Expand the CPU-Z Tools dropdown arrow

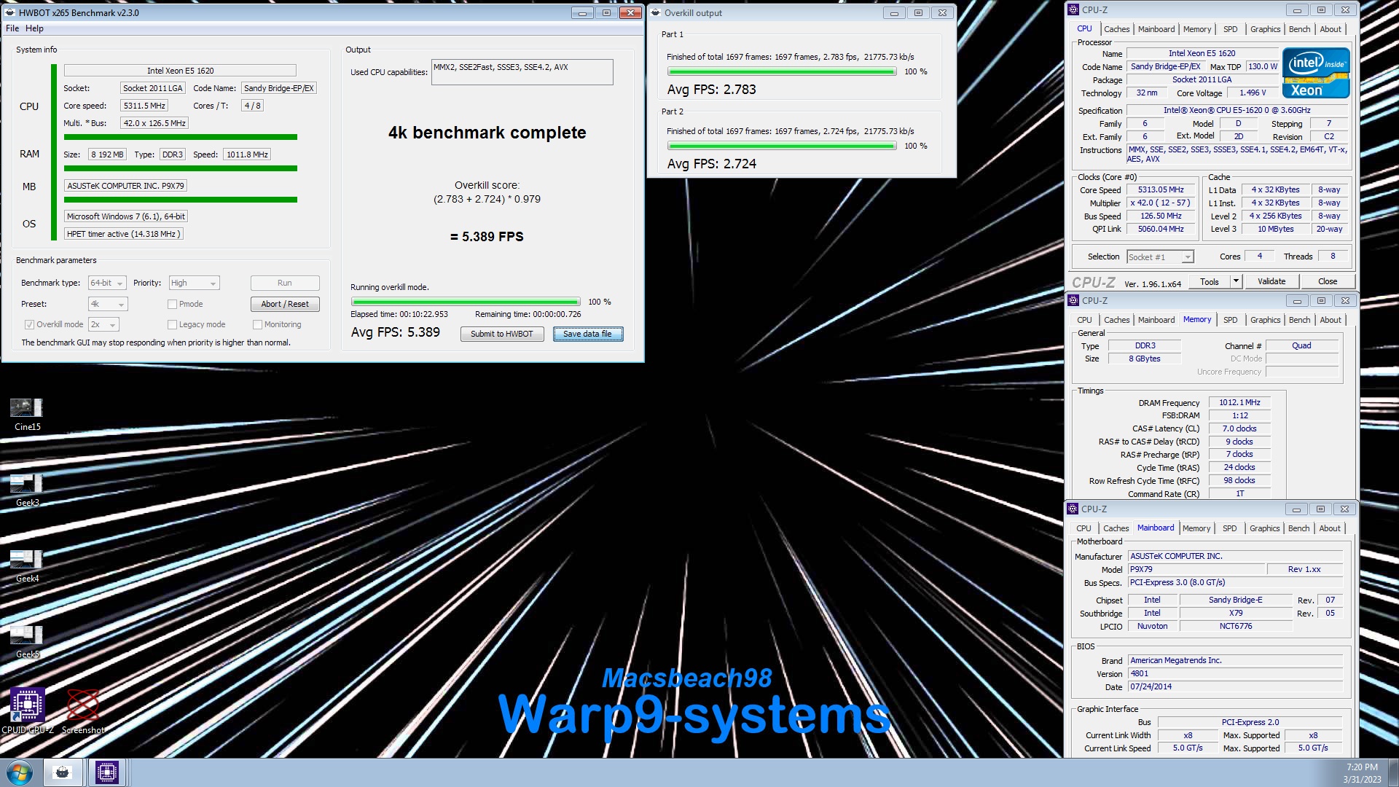(x=1236, y=281)
